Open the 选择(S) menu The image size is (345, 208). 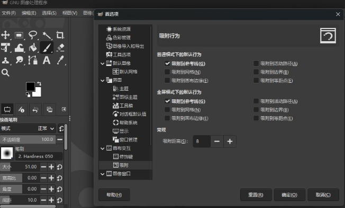tap(49, 13)
